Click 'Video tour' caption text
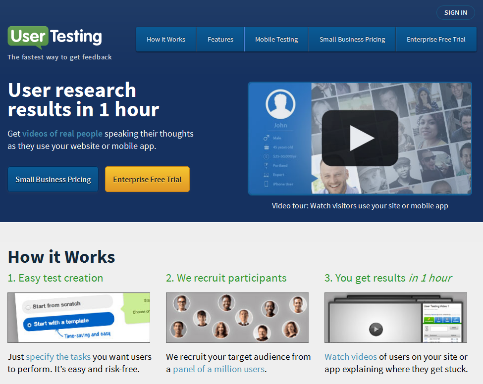Screen dimensions: 483x384 point(360,206)
